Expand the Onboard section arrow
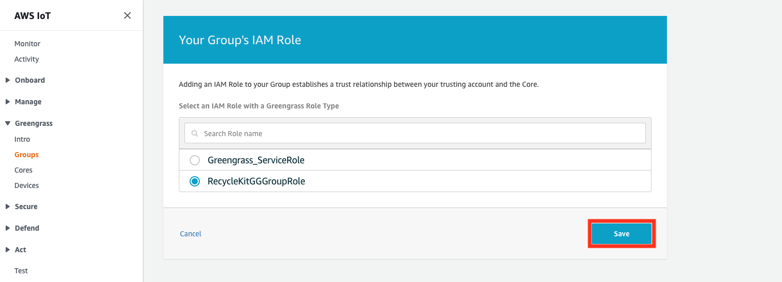This screenshot has width=782, height=282. (8, 80)
